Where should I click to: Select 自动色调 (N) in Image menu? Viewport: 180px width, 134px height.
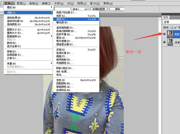point(28,18)
